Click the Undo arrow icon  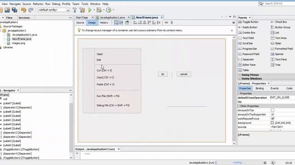tap(24, 10)
